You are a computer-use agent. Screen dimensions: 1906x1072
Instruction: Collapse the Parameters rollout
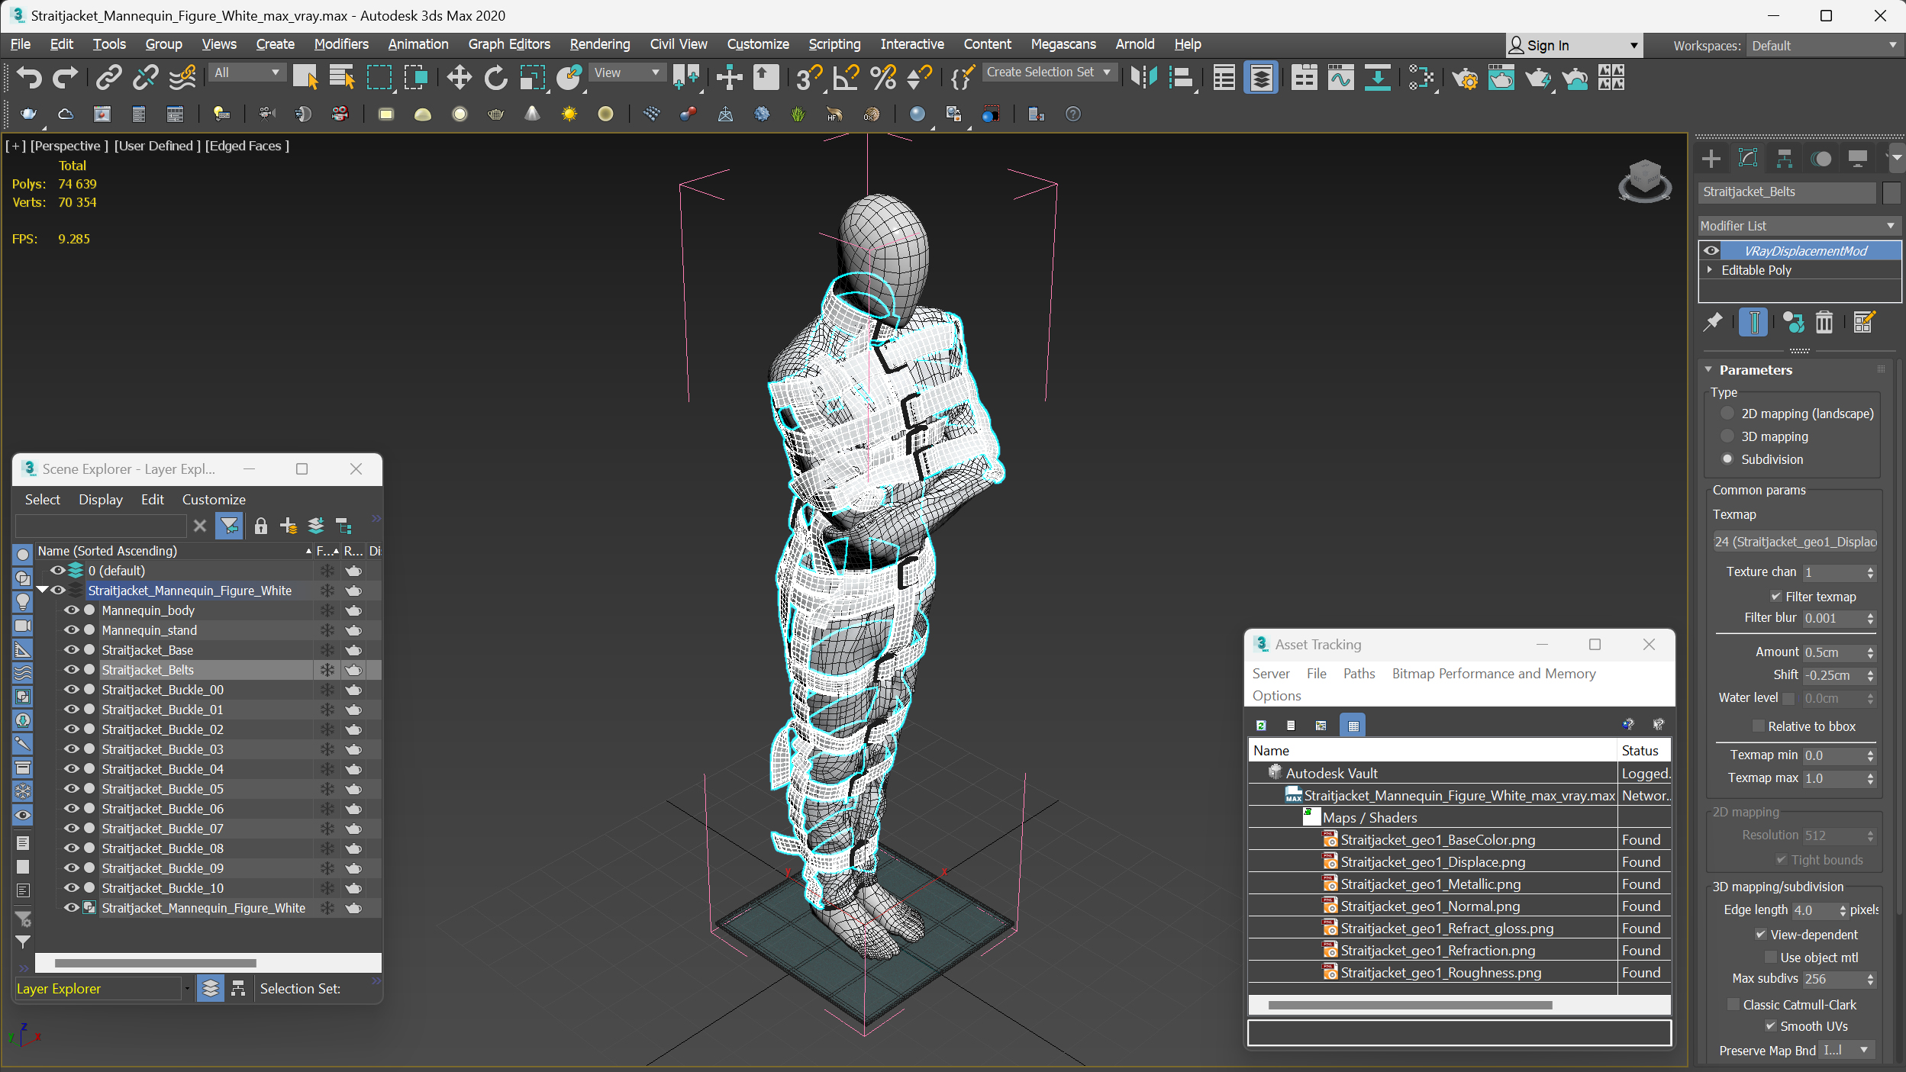coord(1709,369)
